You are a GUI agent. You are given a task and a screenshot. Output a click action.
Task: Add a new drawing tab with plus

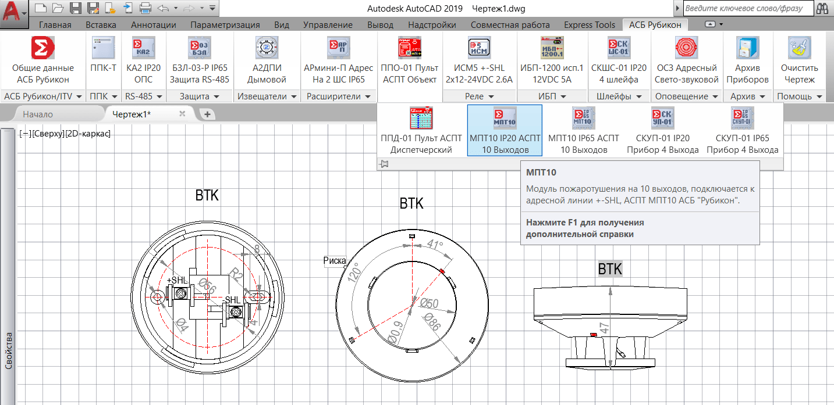coord(207,114)
